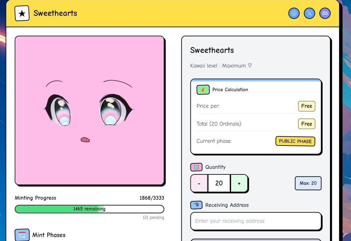
Task: Click the PUBLIC PHASE badge
Action: click(x=295, y=141)
